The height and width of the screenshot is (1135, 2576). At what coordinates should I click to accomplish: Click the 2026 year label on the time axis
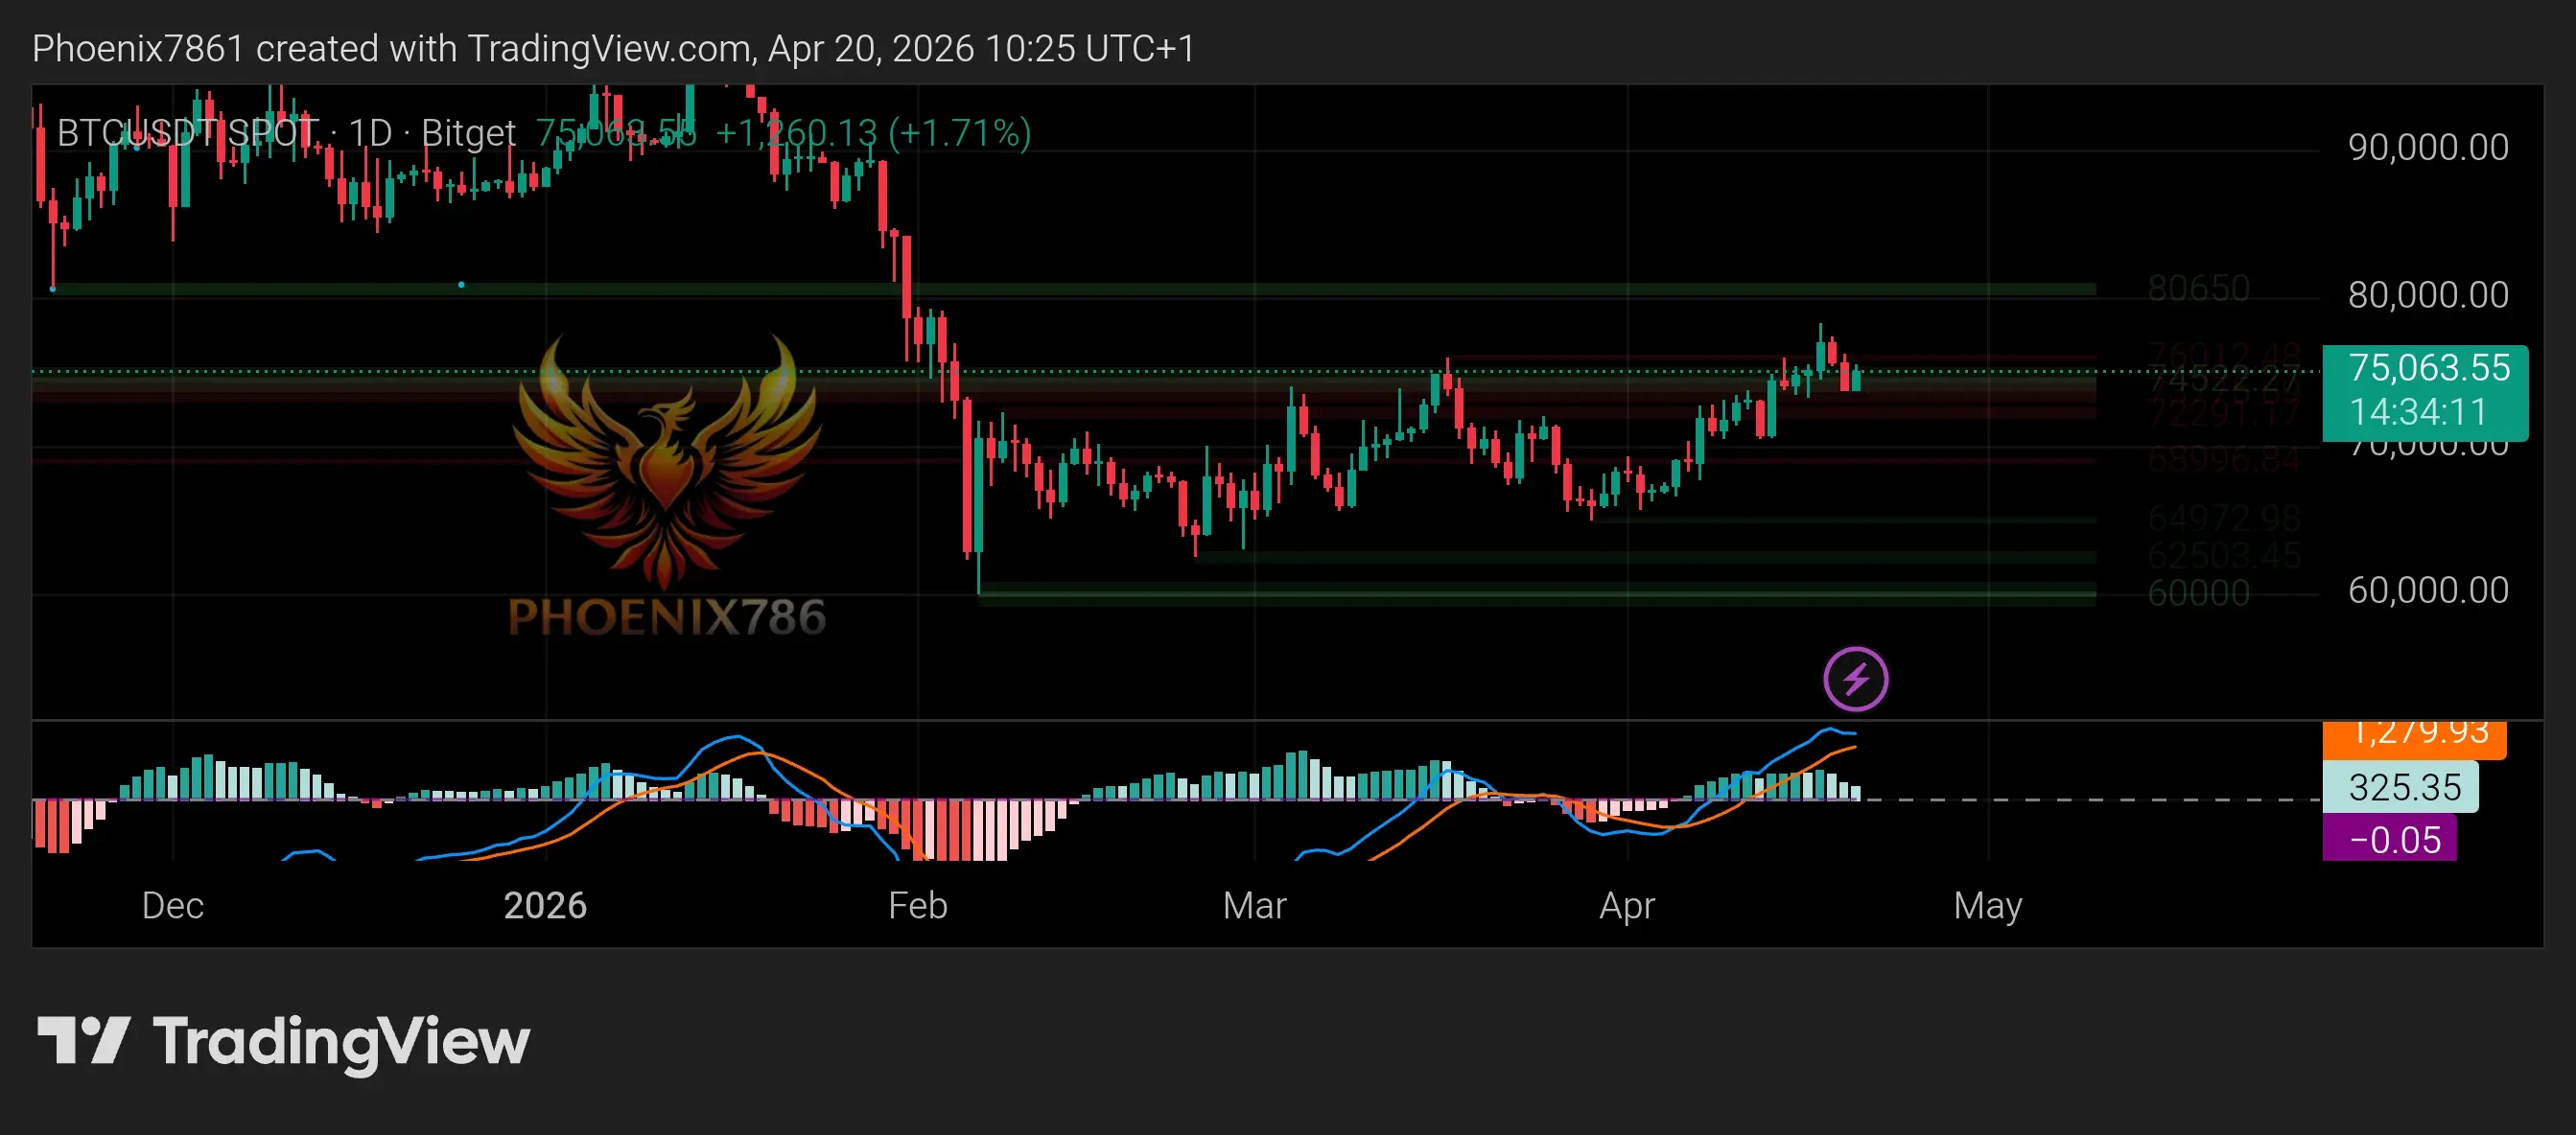pyautogui.click(x=545, y=905)
